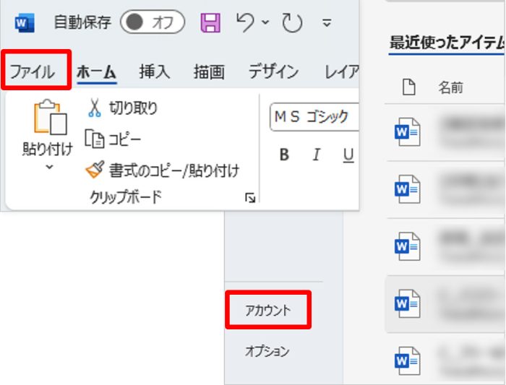Click the Undo arrow icon
The image size is (506, 385).
pyautogui.click(x=245, y=22)
